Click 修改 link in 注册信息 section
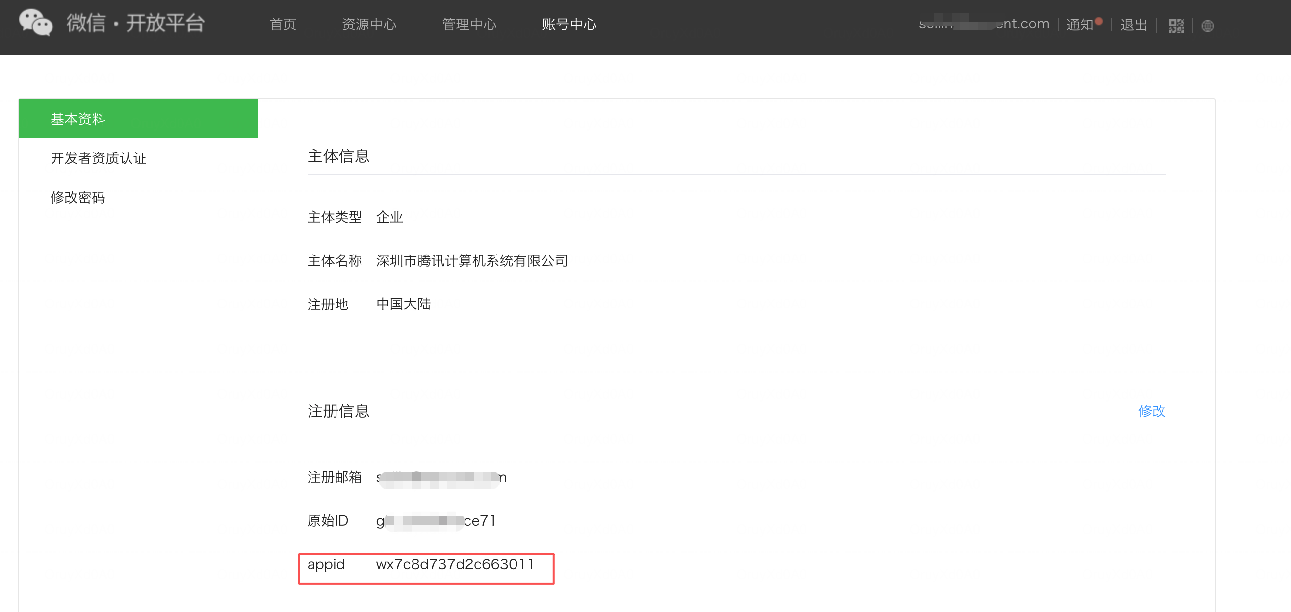 (1151, 411)
